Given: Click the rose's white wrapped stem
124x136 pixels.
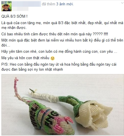Looking at the screenshot, I should (x=44, y=96).
